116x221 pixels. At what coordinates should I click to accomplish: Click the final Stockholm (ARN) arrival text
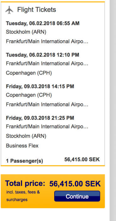pos(26,136)
